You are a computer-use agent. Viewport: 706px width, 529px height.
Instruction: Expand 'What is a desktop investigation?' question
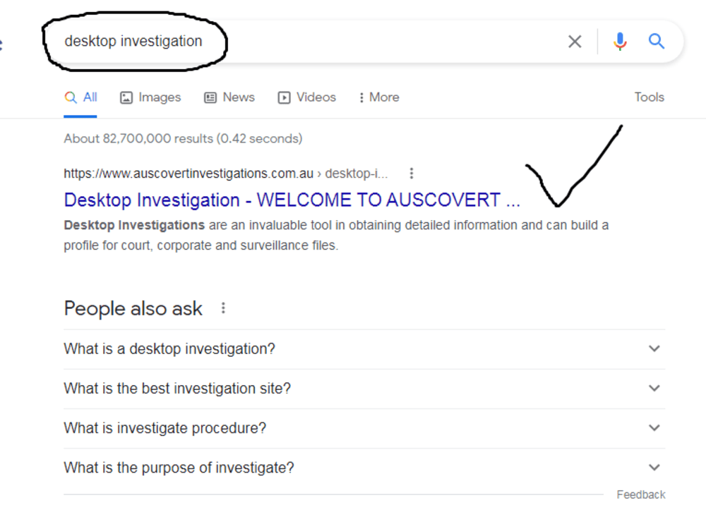pos(364,348)
